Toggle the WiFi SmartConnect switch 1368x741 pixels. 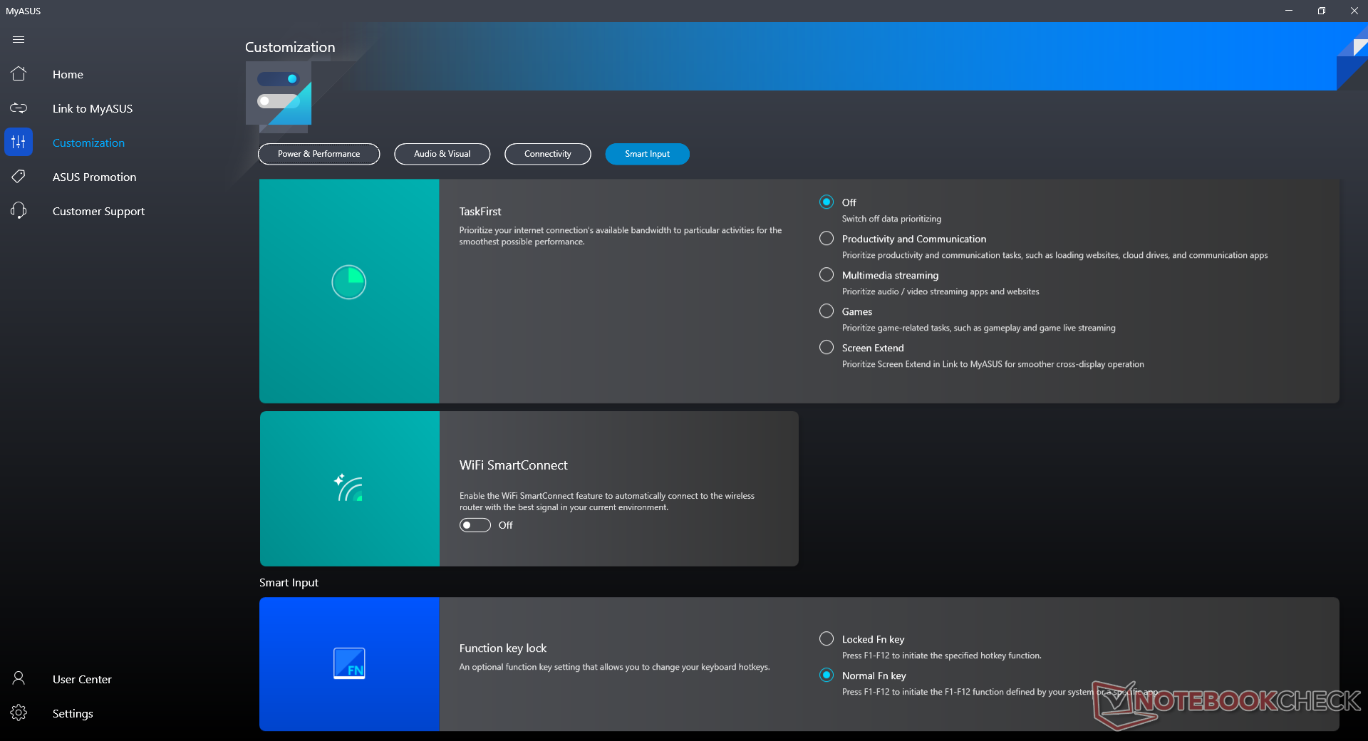[475, 526]
